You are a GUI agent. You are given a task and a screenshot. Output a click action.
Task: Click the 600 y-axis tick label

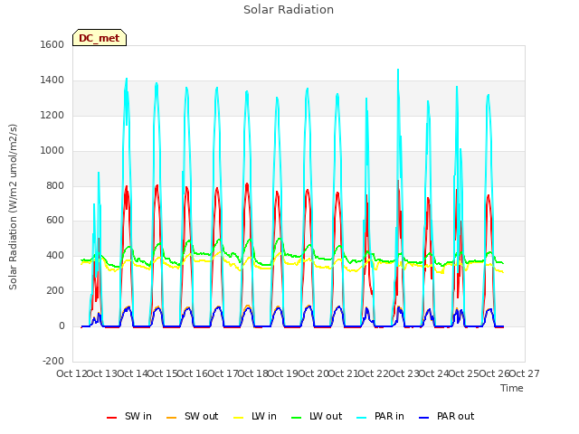coord(55,221)
